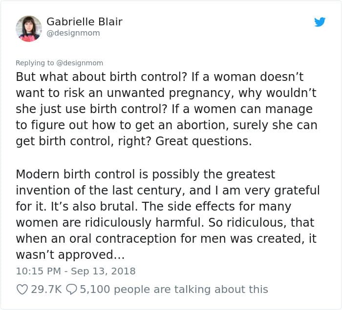Click the 'But what about birth control?' question

click(x=102, y=77)
